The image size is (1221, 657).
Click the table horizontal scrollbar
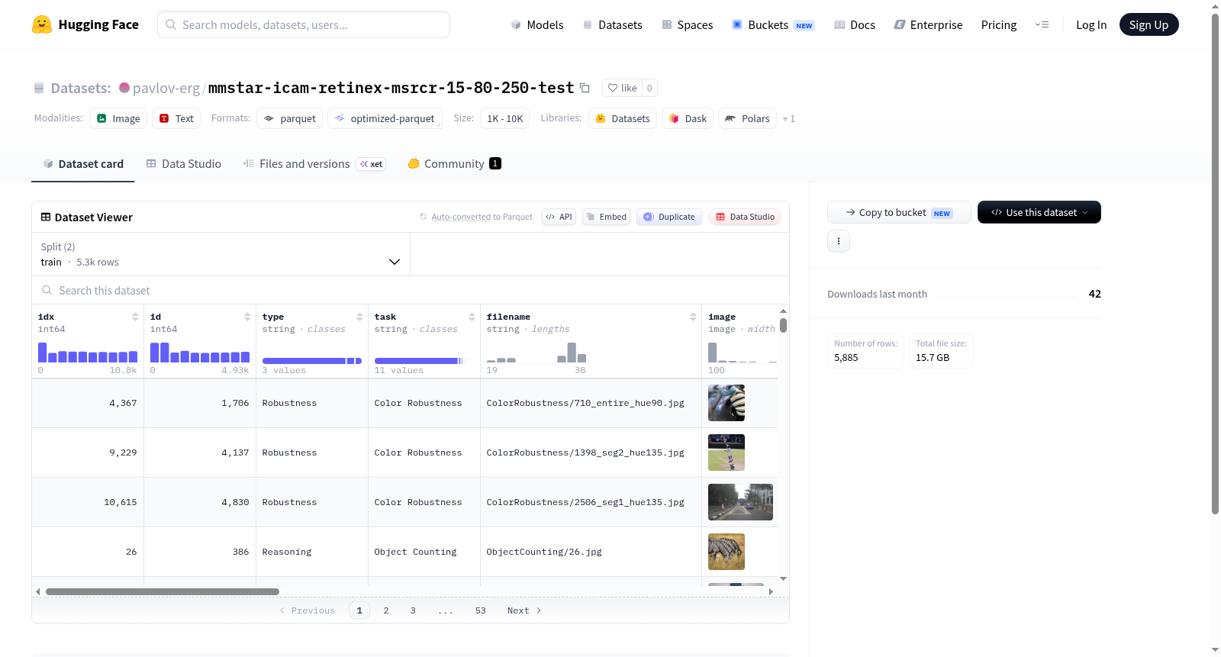point(163,591)
